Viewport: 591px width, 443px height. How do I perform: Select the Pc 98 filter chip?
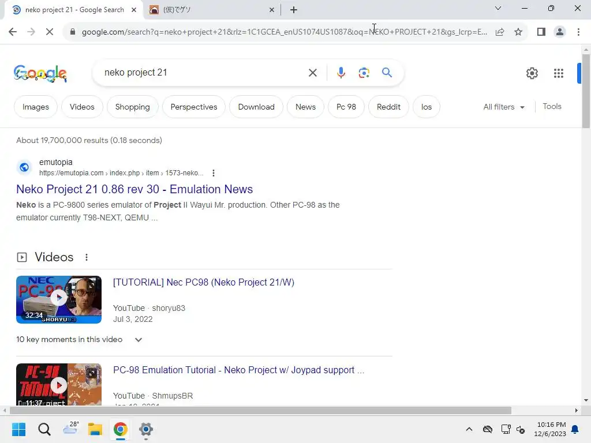point(346,107)
